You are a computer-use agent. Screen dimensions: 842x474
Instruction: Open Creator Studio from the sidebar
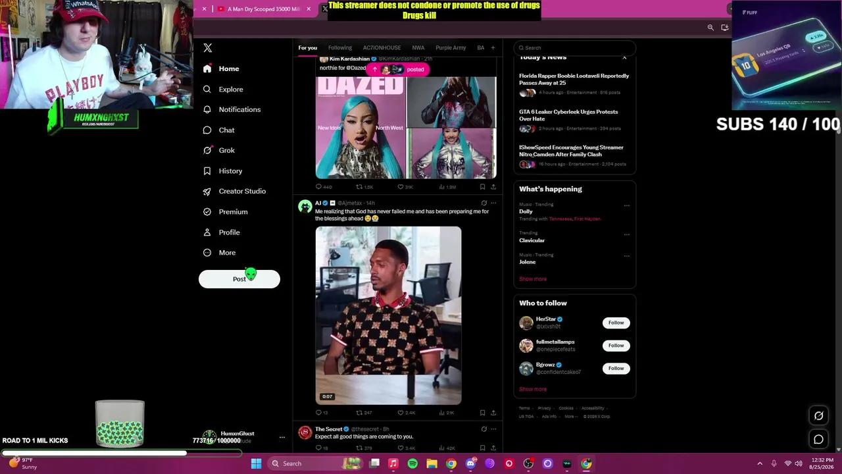coord(234,191)
